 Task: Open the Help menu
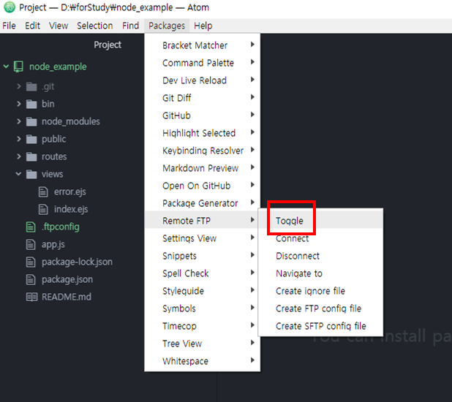click(x=203, y=26)
